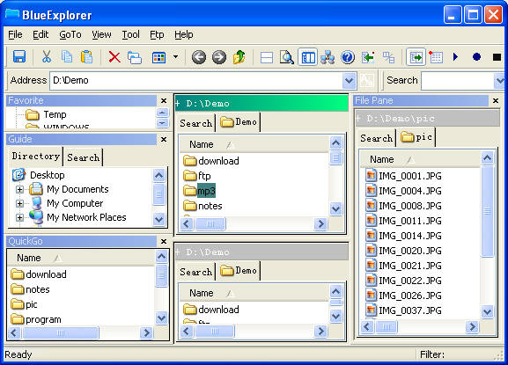Go Forward with the right arrow icon
Screen dimensions: 508x365
tap(219, 57)
